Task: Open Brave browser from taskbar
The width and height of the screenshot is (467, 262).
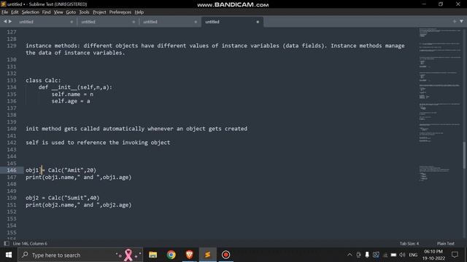Action: 189,255
